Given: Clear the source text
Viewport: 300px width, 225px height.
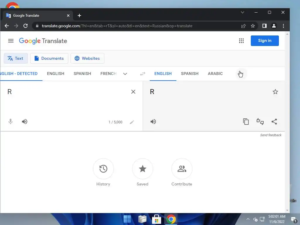Looking at the screenshot, I should tap(133, 92).
